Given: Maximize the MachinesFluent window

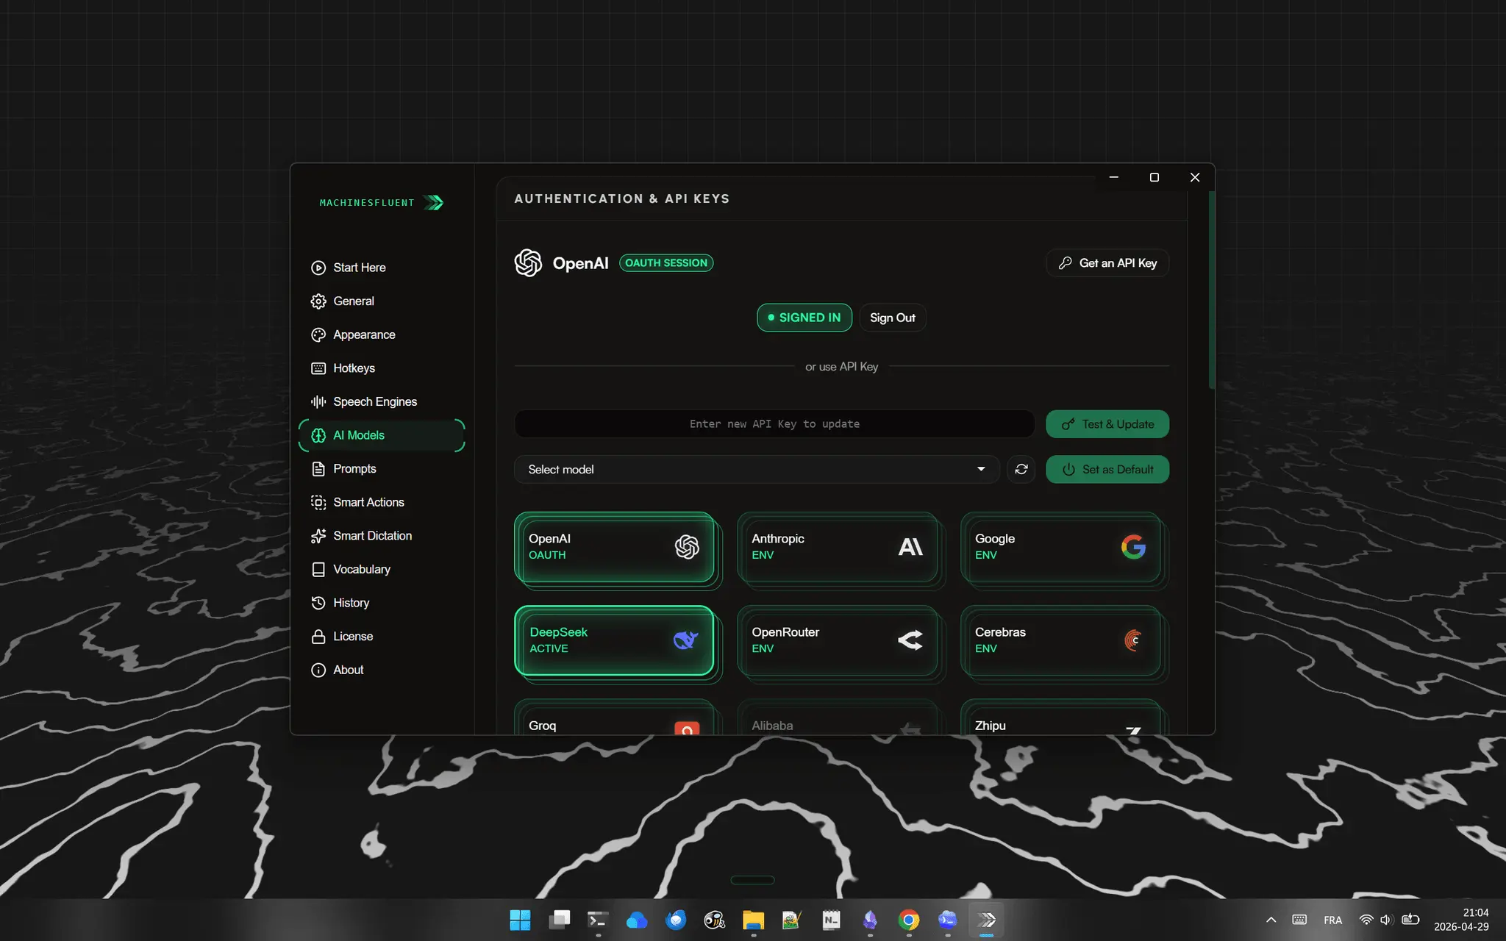Looking at the screenshot, I should pyautogui.click(x=1155, y=177).
